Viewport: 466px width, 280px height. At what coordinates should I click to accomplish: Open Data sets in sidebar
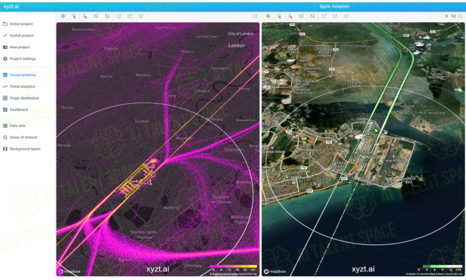(14, 126)
